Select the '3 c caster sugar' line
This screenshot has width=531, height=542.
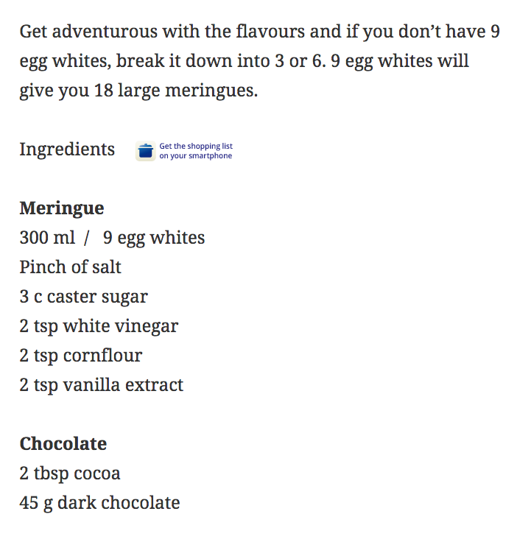84,297
